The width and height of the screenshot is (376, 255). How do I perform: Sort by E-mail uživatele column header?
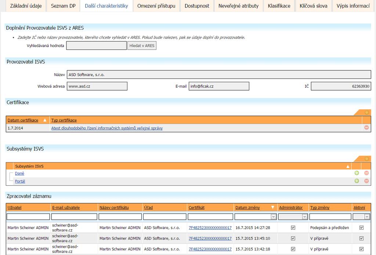pos(66,208)
